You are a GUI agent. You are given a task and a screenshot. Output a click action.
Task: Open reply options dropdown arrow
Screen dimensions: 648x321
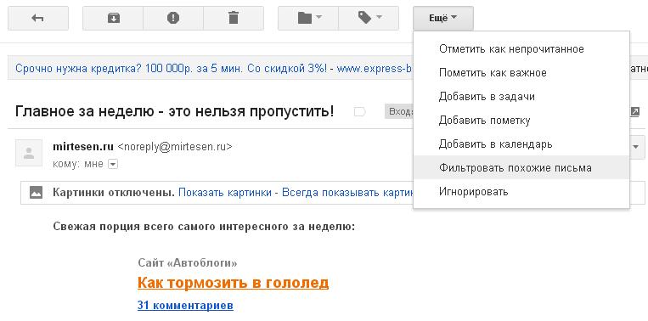[636, 147]
